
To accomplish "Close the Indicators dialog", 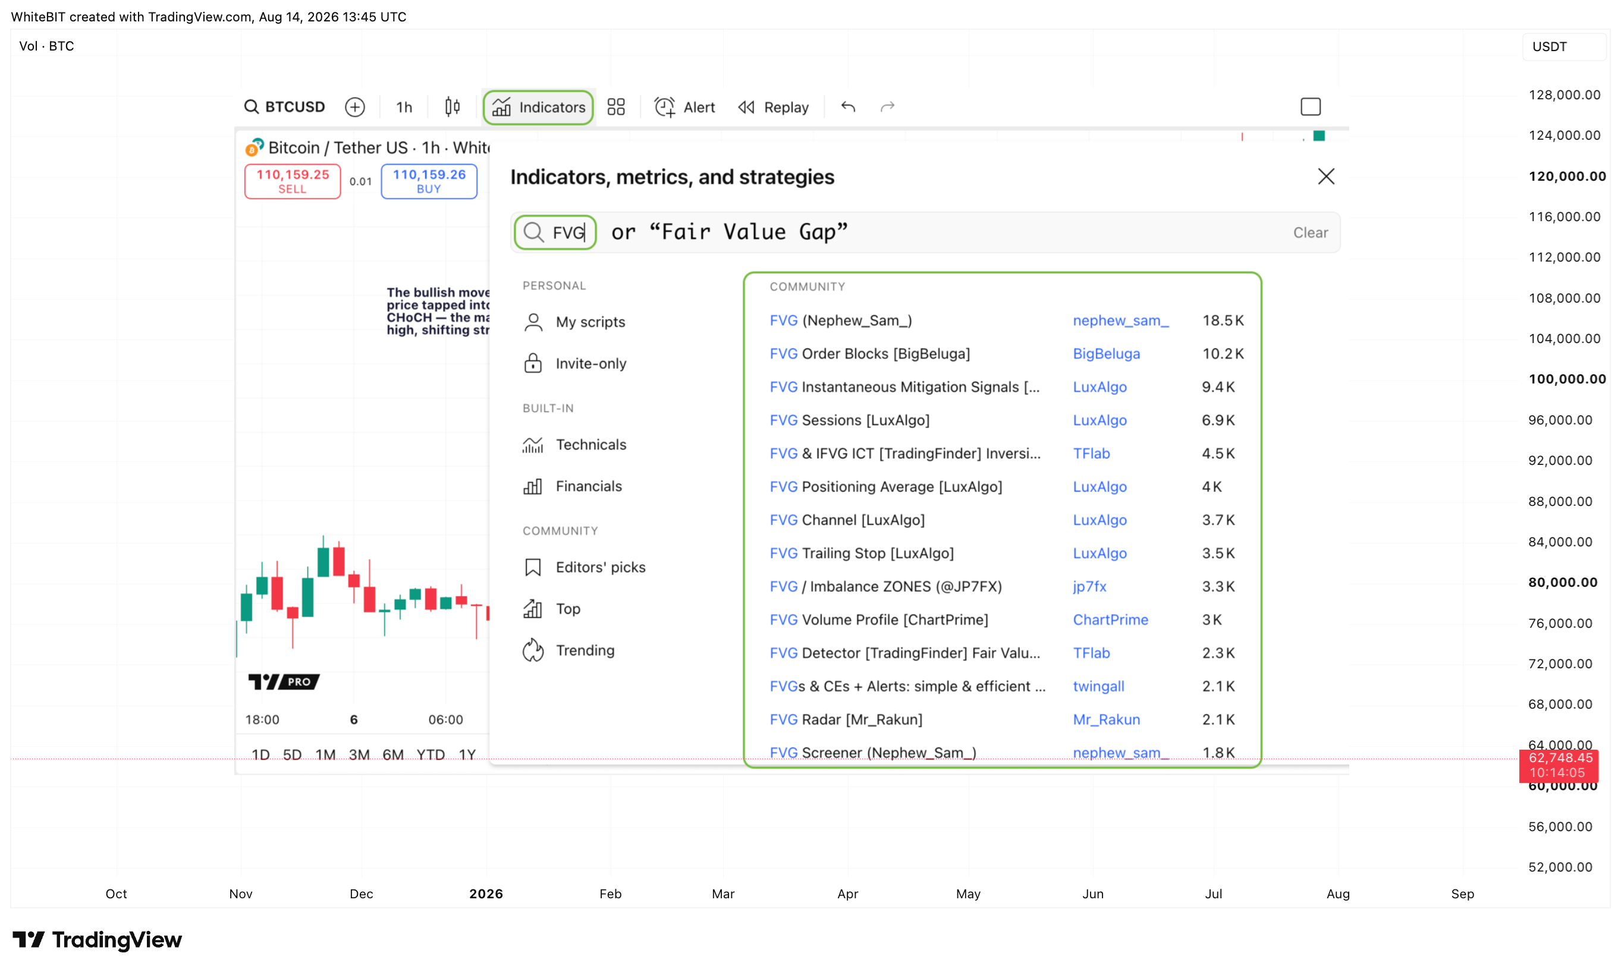I will click(x=1326, y=176).
